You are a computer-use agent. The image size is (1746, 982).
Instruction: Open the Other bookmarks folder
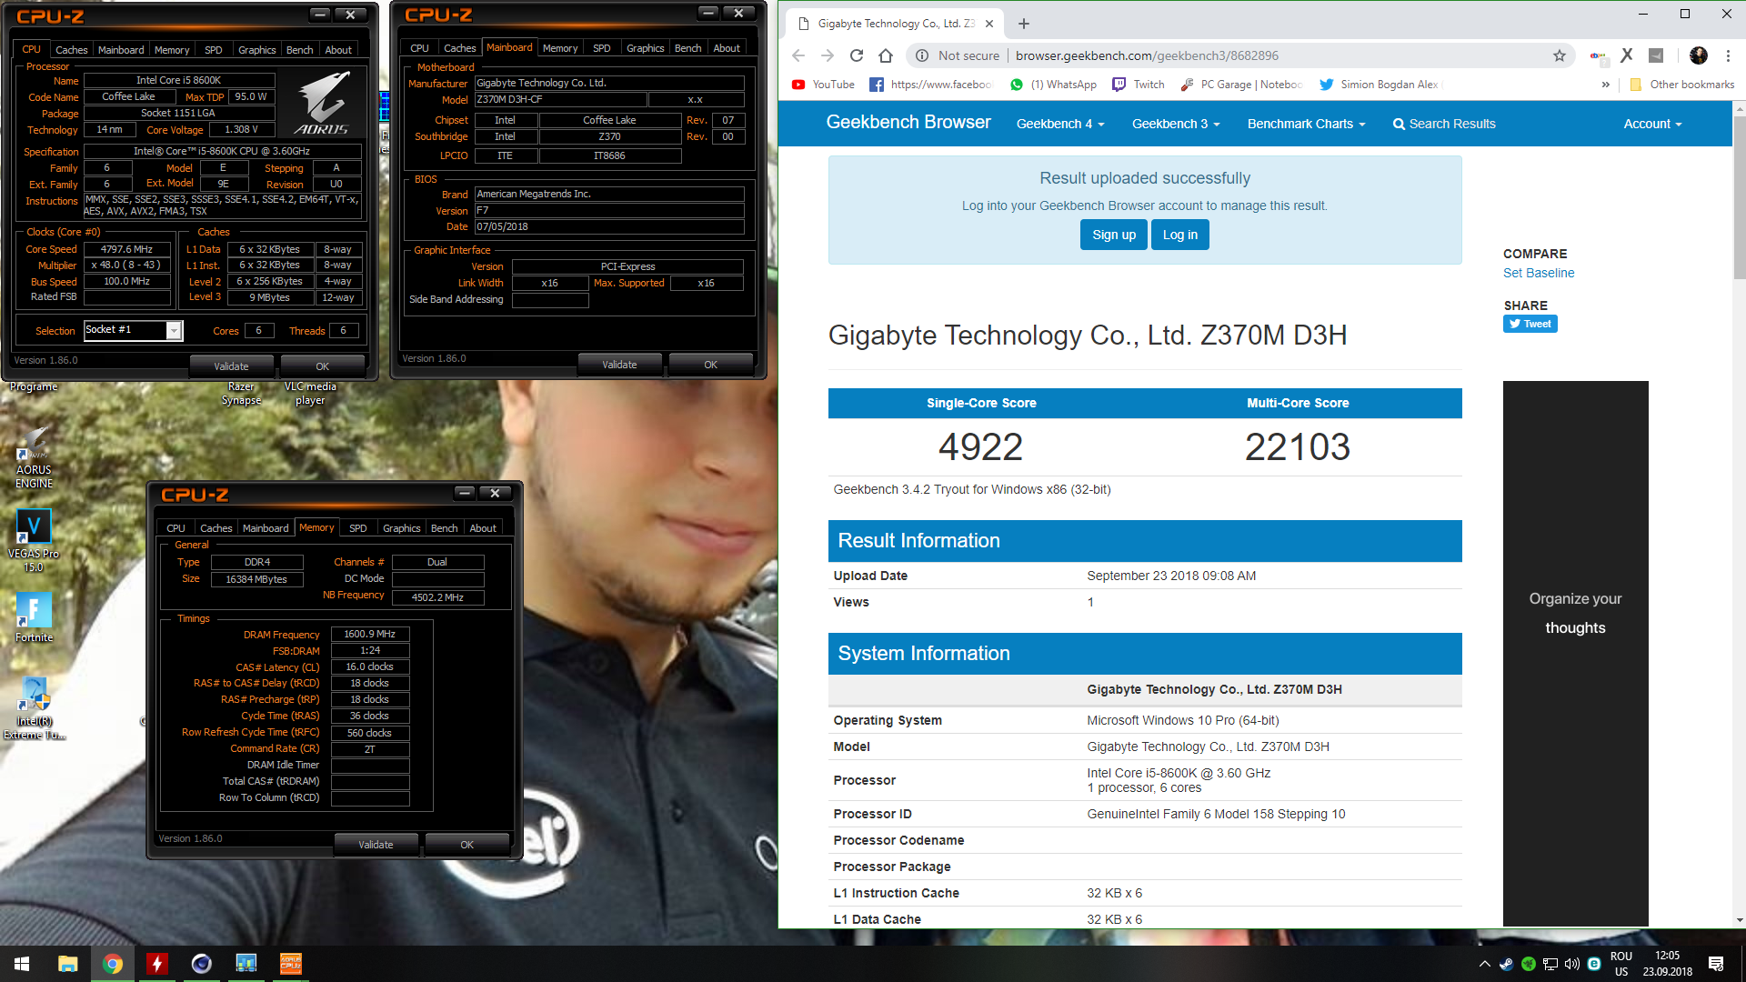[x=1681, y=85]
